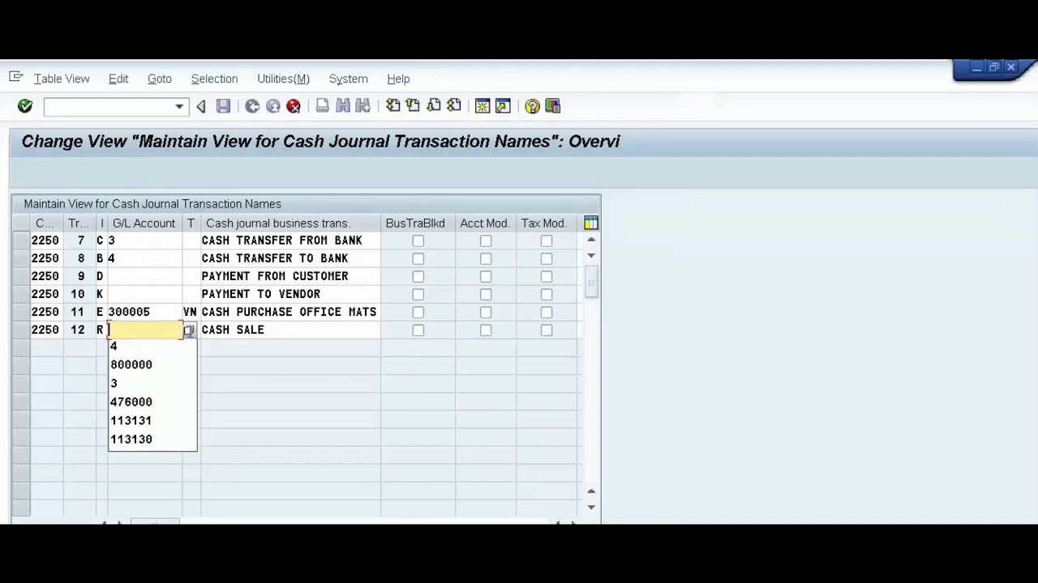
Task: Click the CASH PURCHASE OFFICE MATS cell
Action: [x=289, y=313]
